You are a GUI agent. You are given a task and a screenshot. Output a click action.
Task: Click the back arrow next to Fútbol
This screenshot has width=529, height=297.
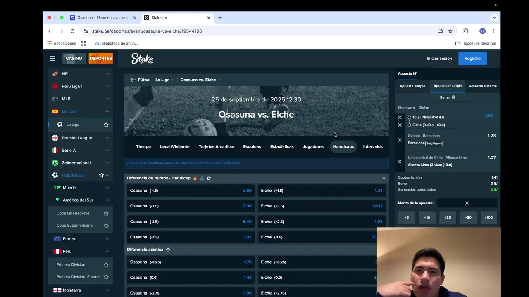coord(133,80)
